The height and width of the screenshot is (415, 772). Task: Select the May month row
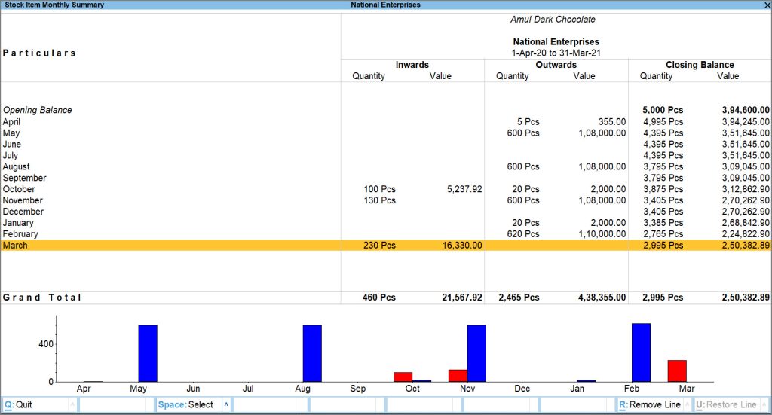pos(386,133)
